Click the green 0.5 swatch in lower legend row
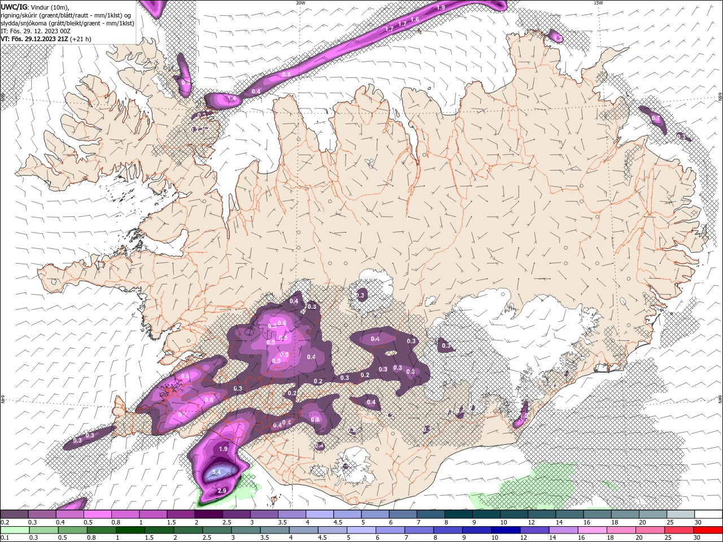 coord(72,530)
